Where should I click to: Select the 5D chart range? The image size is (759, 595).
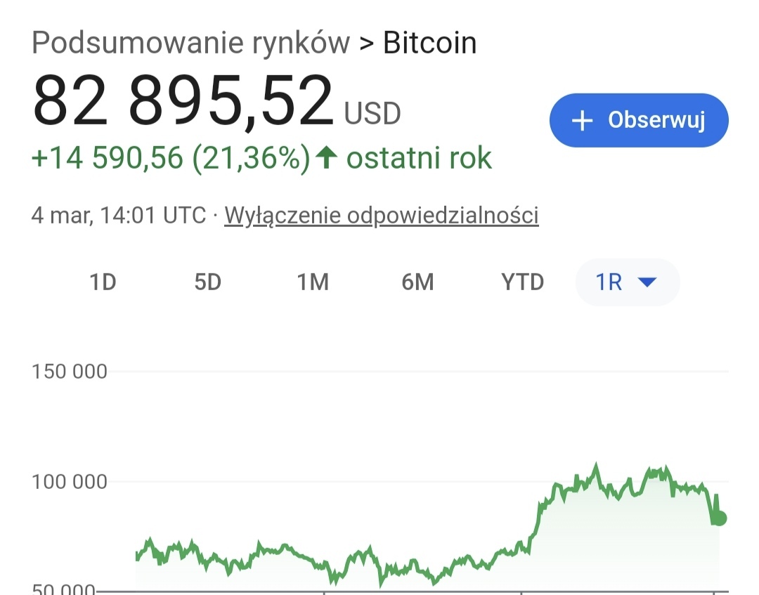207,282
